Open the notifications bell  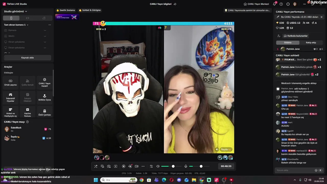(274, 4)
